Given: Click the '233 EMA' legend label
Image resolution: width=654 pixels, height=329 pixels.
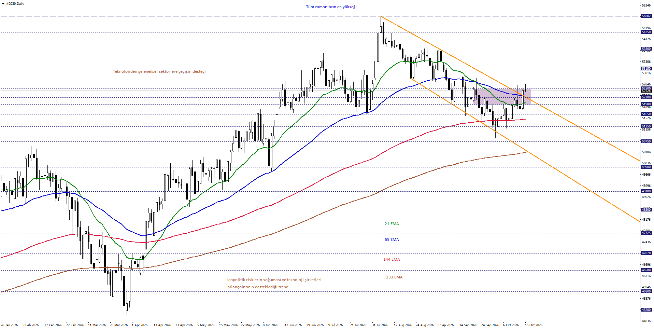Looking at the screenshot, I should pyautogui.click(x=394, y=277).
